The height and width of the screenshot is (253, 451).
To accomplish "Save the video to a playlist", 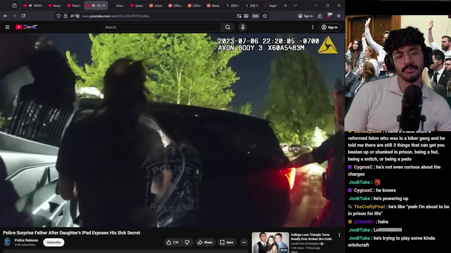I will [227, 242].
